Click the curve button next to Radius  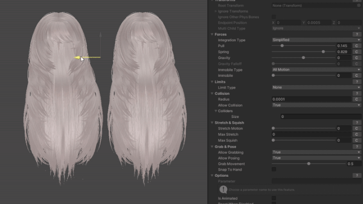click(356, 99)
